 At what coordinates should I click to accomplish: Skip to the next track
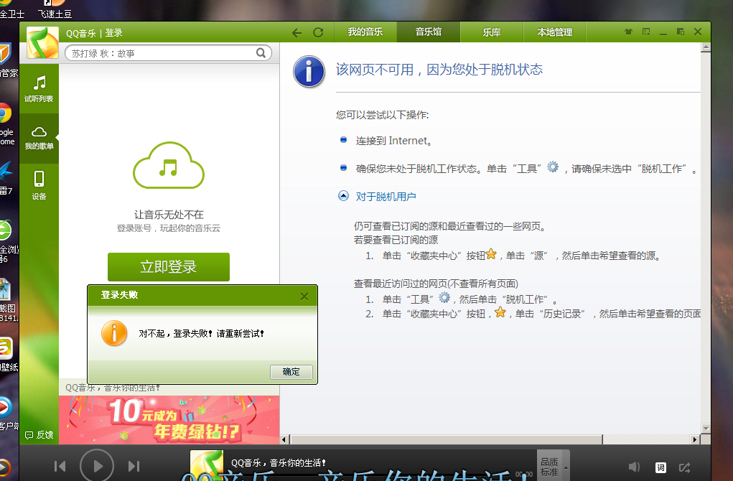134,466
